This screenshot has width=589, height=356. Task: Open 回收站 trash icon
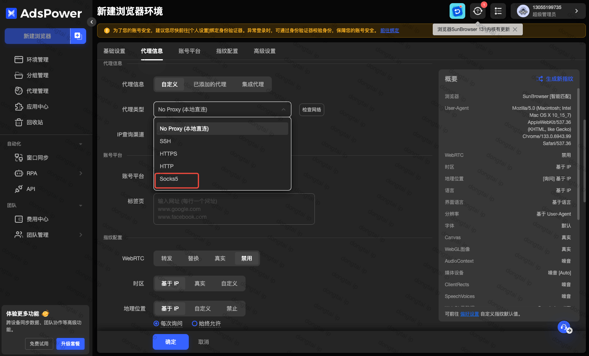(x=19, y=122)
